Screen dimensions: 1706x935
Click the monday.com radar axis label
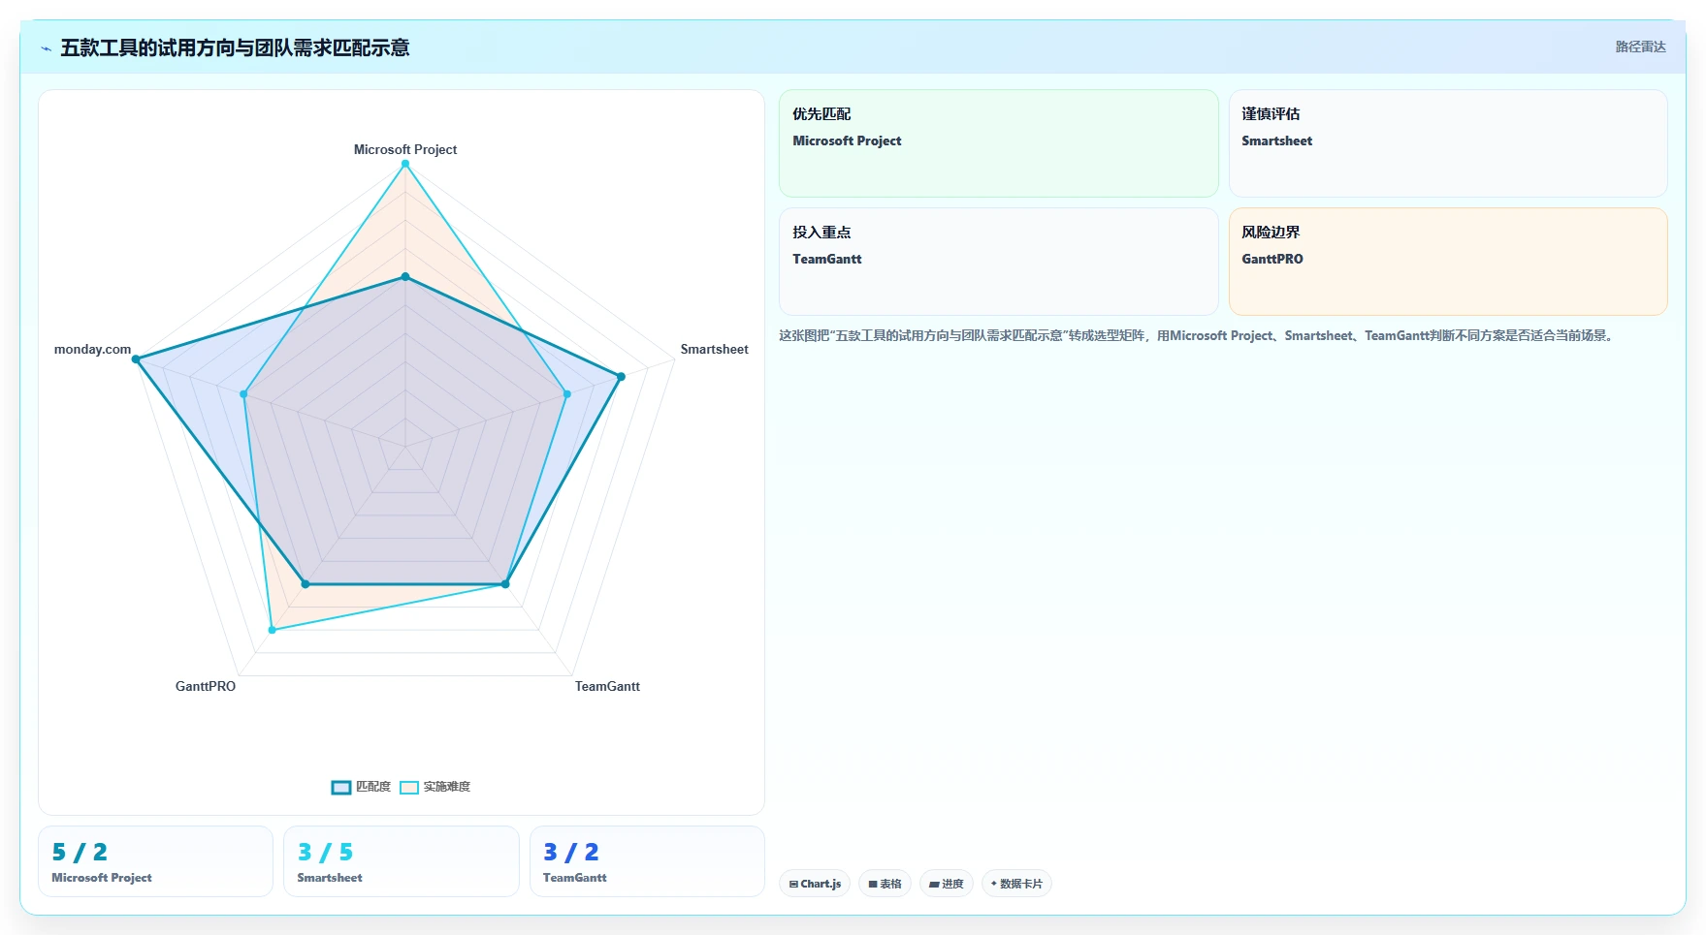(92, 349)
